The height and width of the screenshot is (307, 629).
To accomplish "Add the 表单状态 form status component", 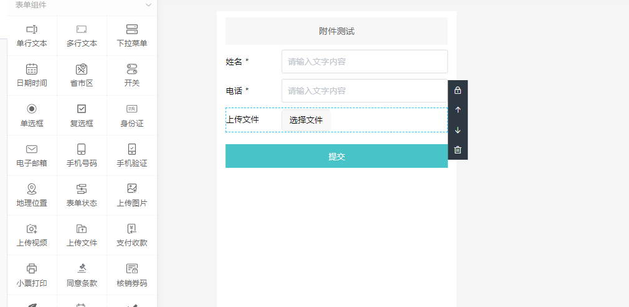I will click(x=82, y=195).
